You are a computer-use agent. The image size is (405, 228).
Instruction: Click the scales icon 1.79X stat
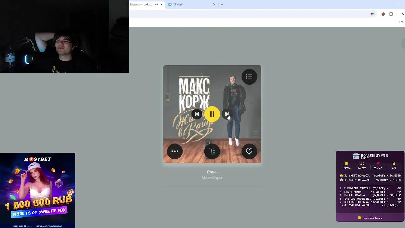tap(362, 166)
